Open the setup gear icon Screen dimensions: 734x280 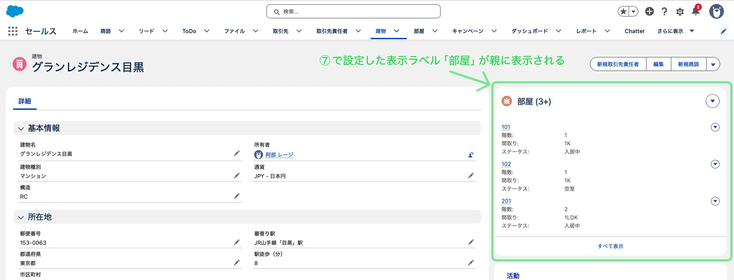click(680, 12)
